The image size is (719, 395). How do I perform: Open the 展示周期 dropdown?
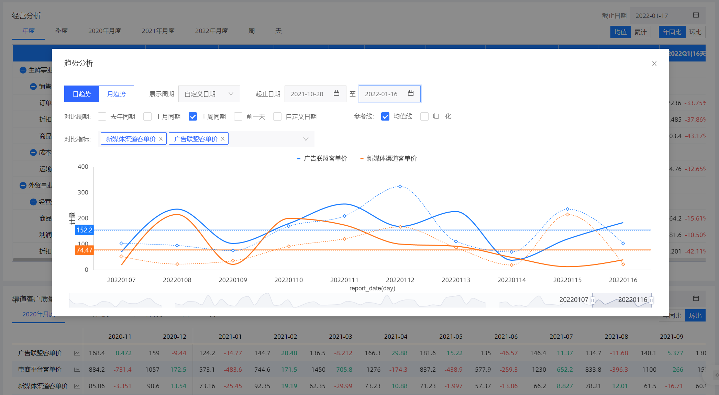(209, 94)
